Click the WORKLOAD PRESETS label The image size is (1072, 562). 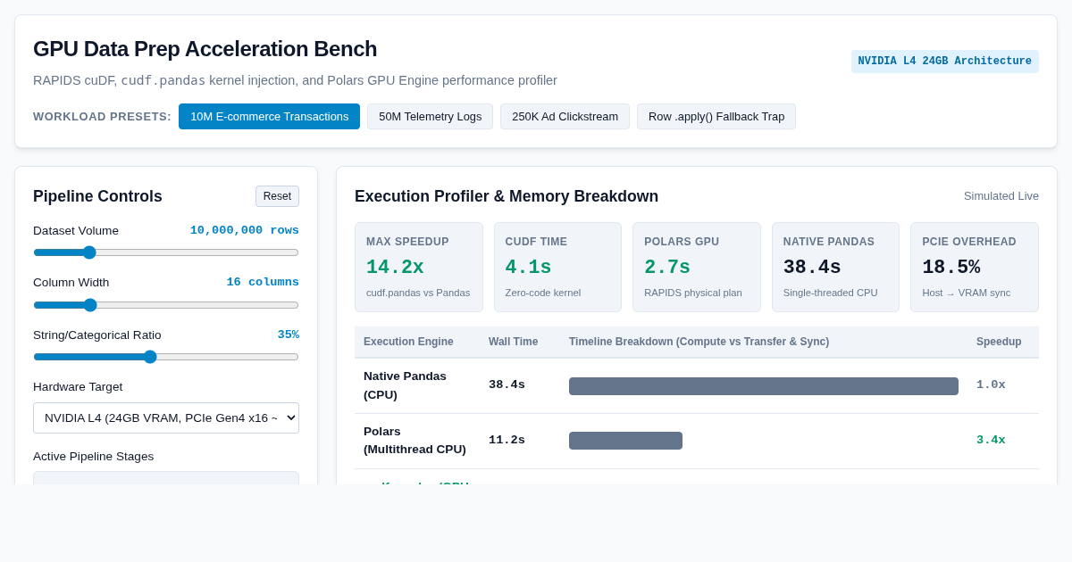pos(102,117)
